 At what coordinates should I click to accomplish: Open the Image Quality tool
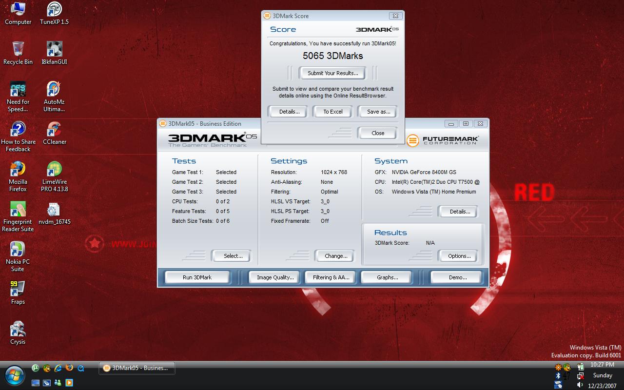coord(275,277)
